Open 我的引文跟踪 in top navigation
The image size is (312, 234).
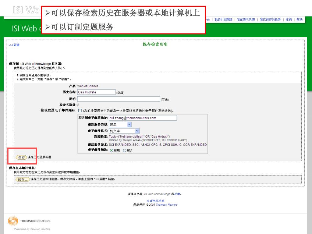point(223,19)
